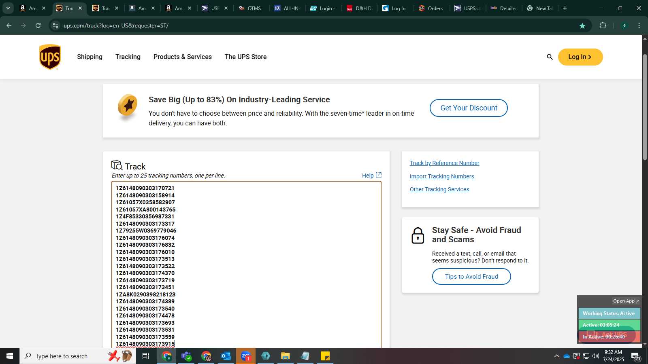Open new browser tab with plus
The image size is (648, 364).
(565, 8)
